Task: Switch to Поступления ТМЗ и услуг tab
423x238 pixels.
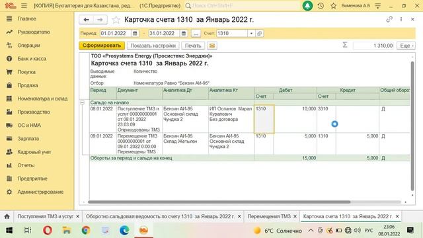Action: (x=45, y=216)
